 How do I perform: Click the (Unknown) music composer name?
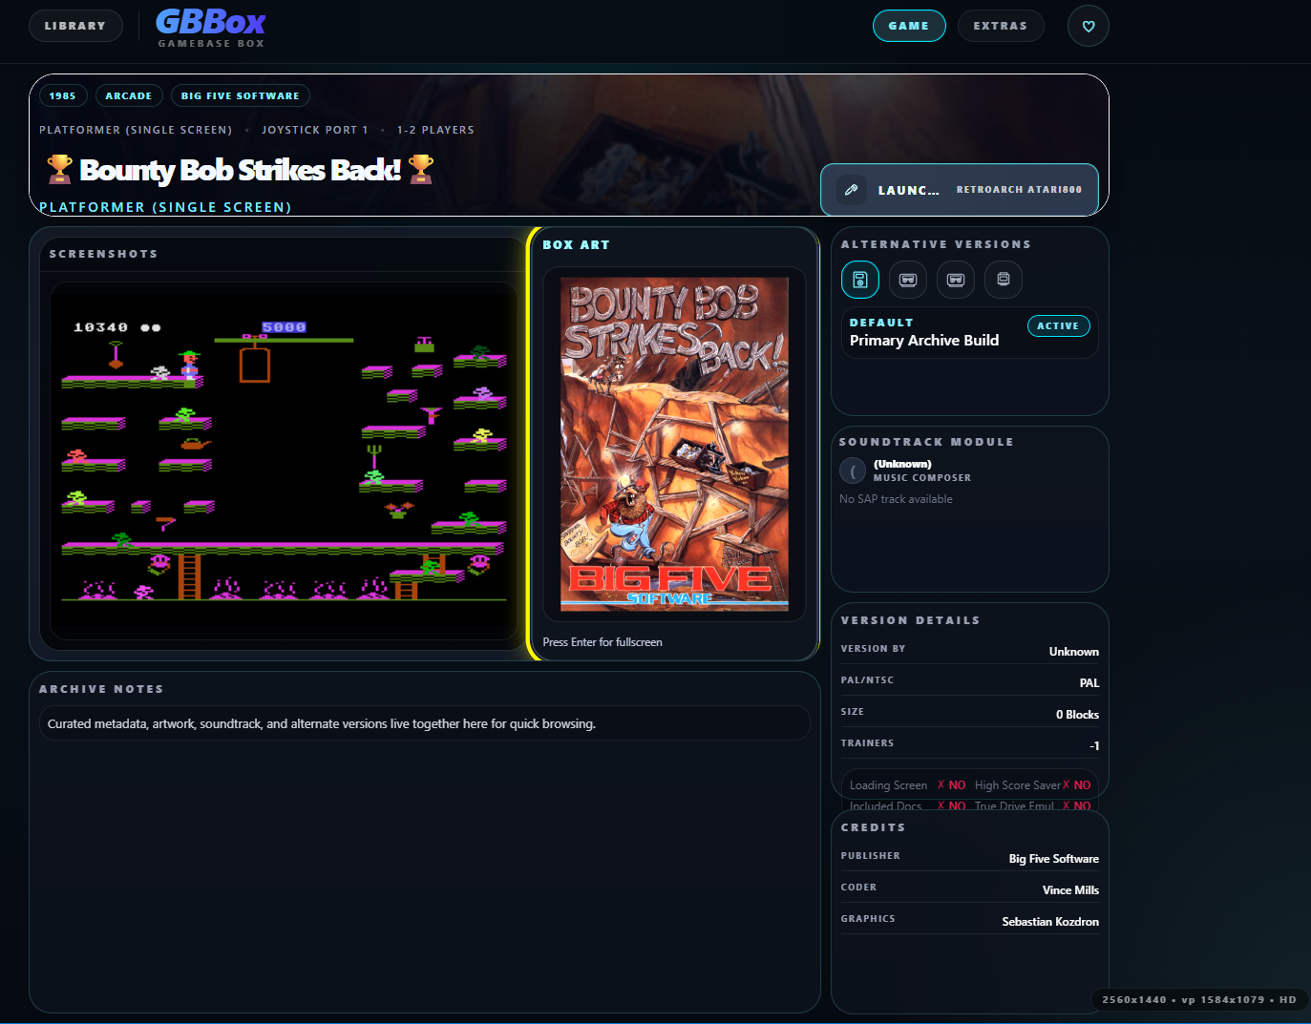click(902, 464)
